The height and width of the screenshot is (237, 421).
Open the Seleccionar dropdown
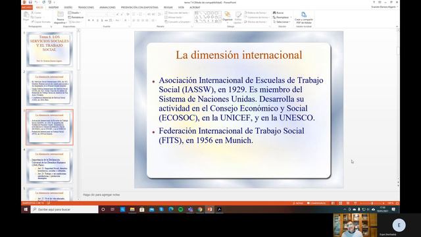click(x=282, y=22)
